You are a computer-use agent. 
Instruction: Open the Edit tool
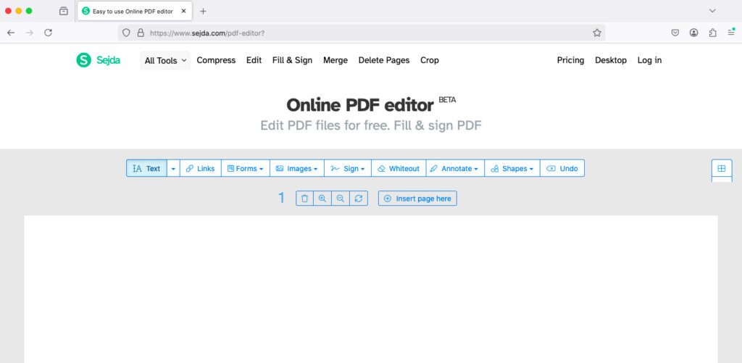(x=254, y=60)
